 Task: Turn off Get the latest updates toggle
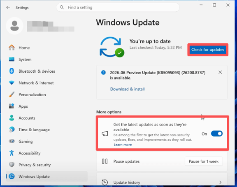[217, 134]
